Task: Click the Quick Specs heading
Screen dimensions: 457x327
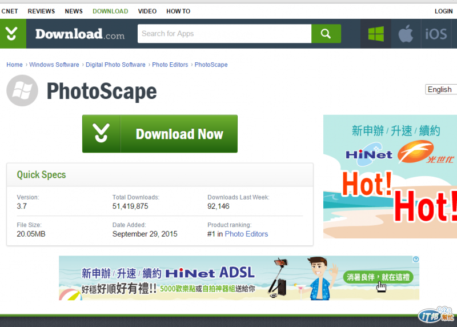Action: click(x=41, y=174)
